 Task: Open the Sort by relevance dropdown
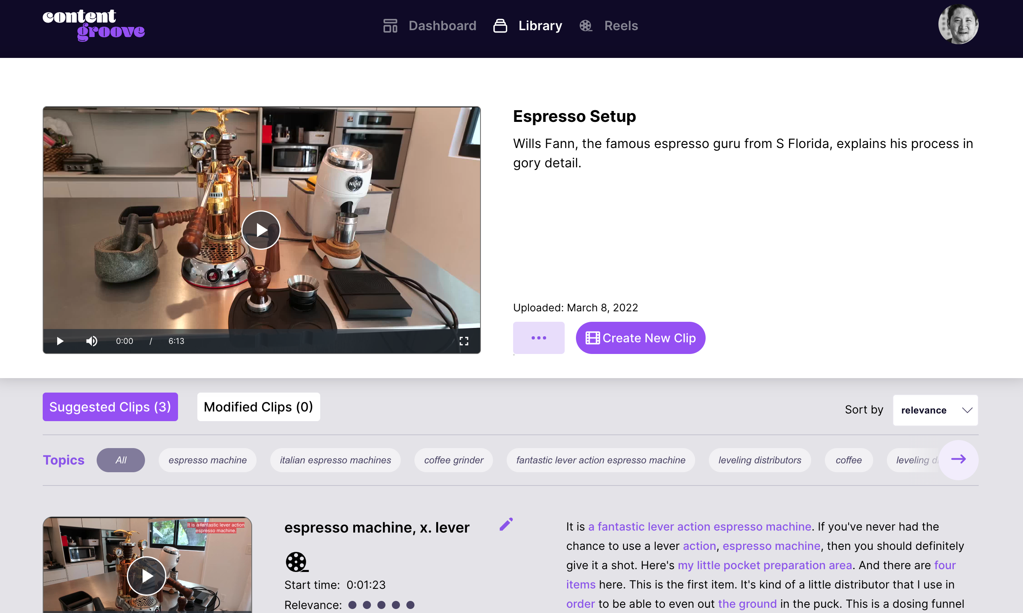coord(935,410)
